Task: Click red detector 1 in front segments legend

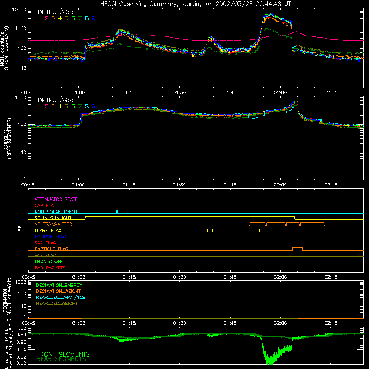Action: [x=40, y=18]
